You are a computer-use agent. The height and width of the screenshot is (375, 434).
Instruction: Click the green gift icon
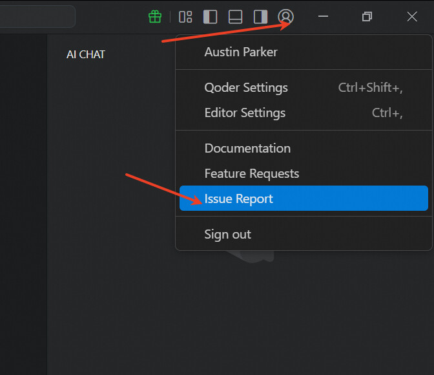pos(155,17)
